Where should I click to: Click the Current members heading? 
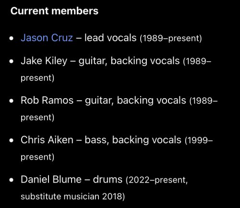pyautogui.click(x=54, y=11)
